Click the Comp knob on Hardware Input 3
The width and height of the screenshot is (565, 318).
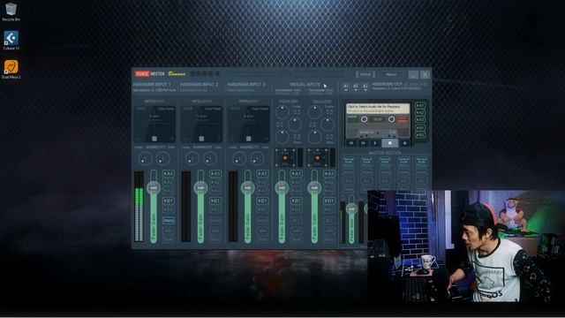239,158
